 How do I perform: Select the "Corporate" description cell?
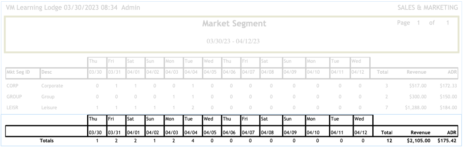pyautogui.click(x=52, y=86)
